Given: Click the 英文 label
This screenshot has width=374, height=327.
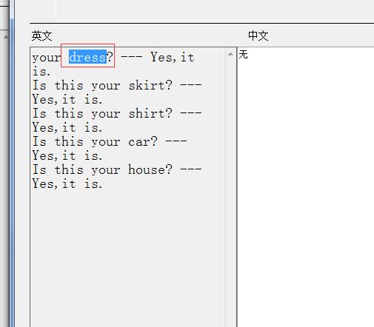Looking at the screenshot, I should (x=41, y=36).
